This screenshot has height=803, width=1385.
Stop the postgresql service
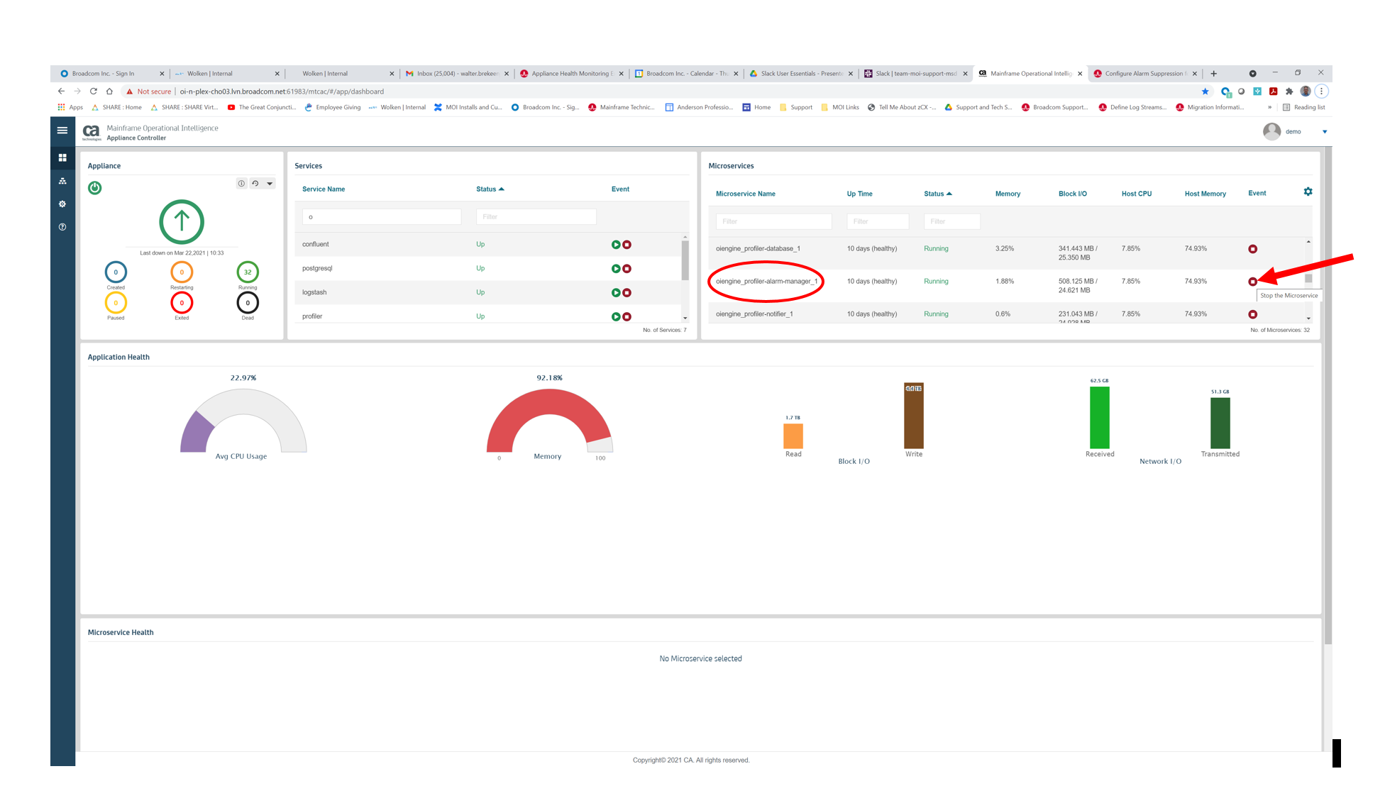point(627,269)
